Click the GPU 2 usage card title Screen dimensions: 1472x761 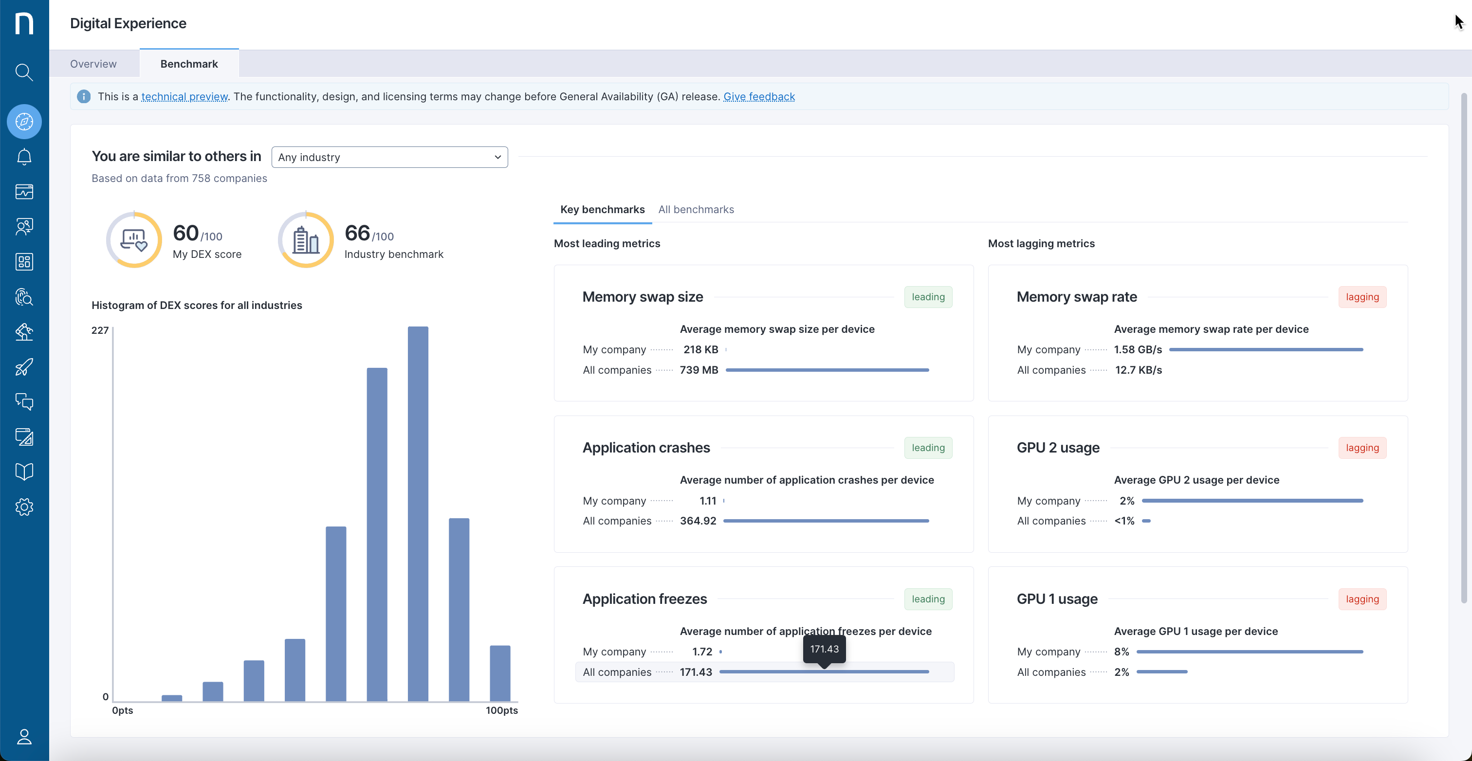tap(1058, 448)
